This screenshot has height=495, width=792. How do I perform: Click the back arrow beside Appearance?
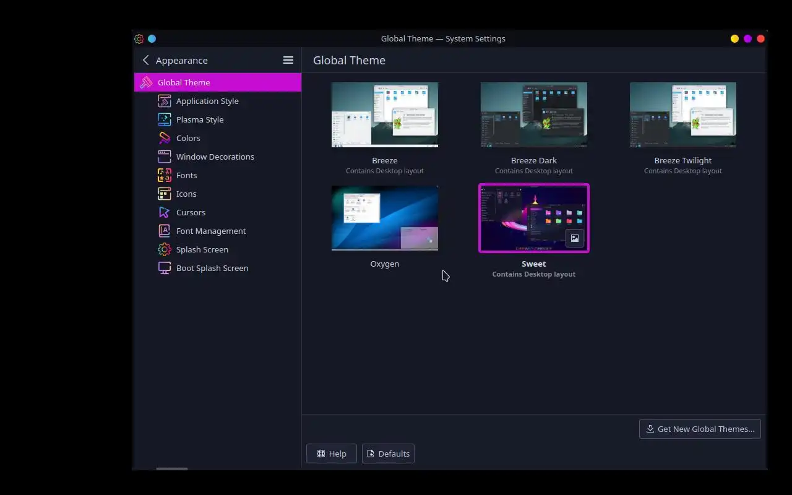coord(145,60)
